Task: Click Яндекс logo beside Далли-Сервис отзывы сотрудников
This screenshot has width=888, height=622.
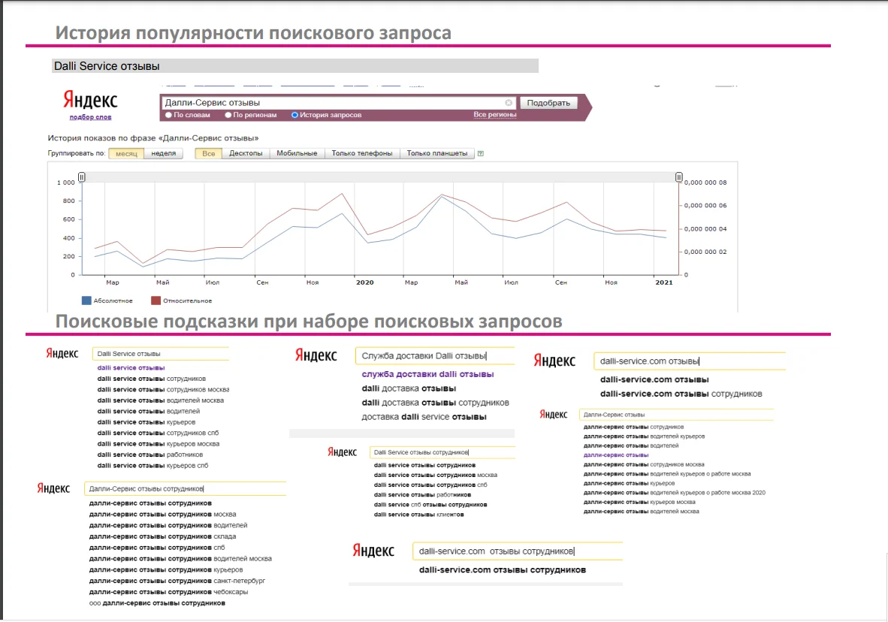Action: click(53, 488)
